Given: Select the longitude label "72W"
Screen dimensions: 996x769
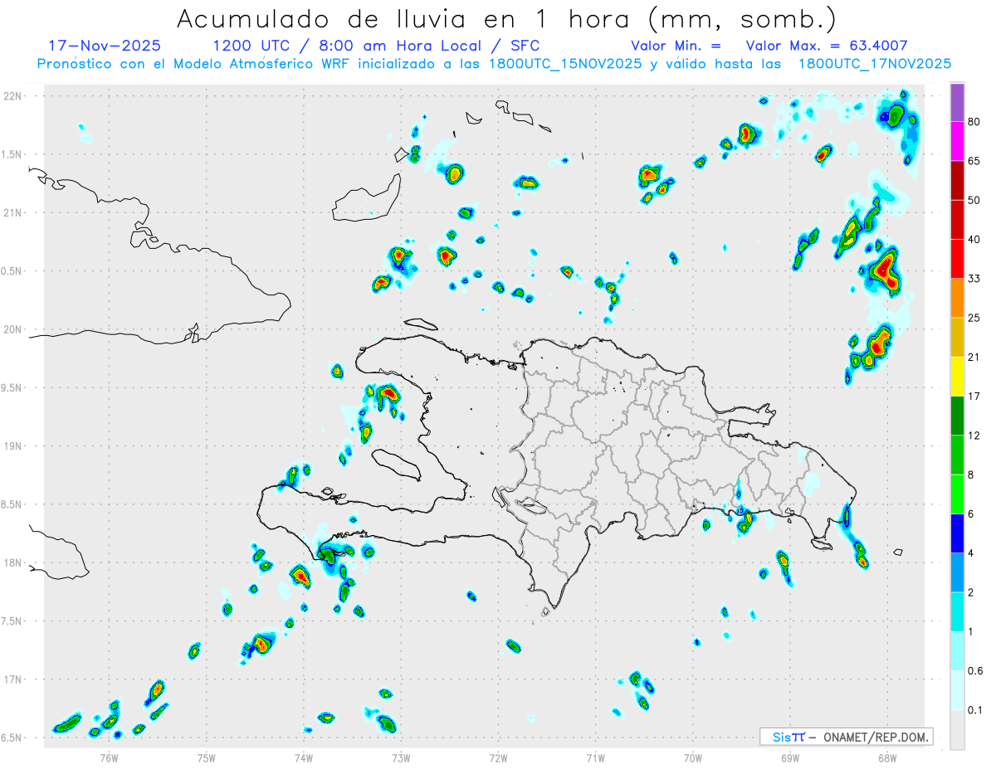Looking at the screenshot, I should (x=498, y=757).
